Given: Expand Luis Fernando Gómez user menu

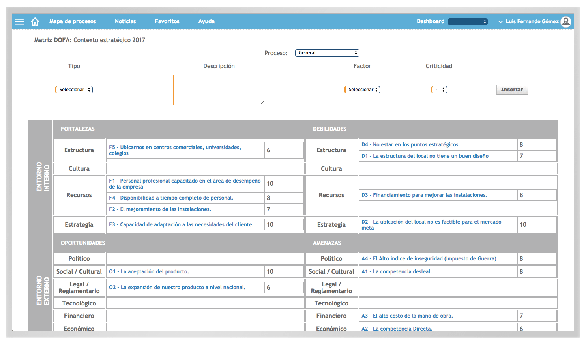Looking at the screenshot, I should click(x=529, y=22).
